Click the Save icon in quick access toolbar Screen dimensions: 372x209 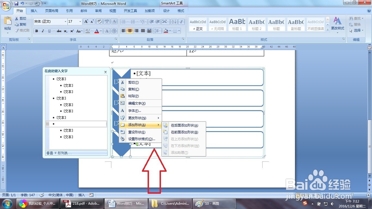(x=16, y=3)
